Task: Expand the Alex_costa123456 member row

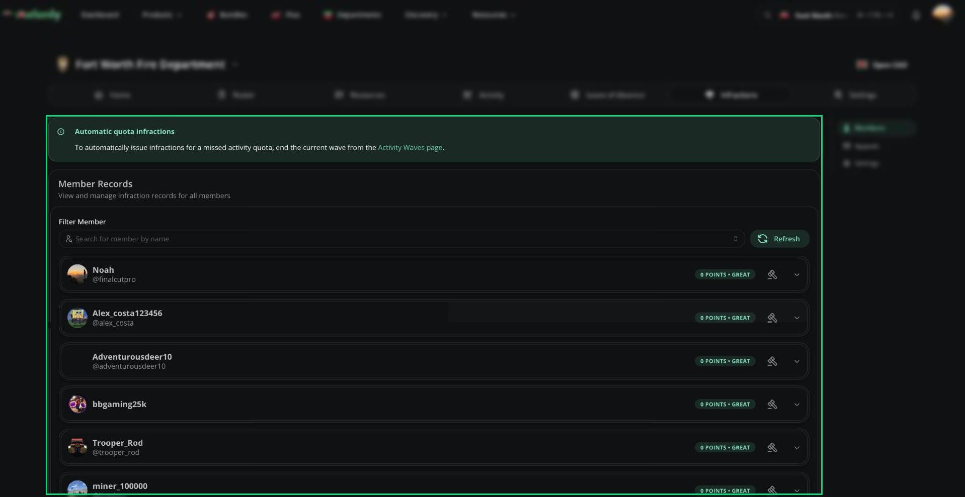Action: [797, 318]
